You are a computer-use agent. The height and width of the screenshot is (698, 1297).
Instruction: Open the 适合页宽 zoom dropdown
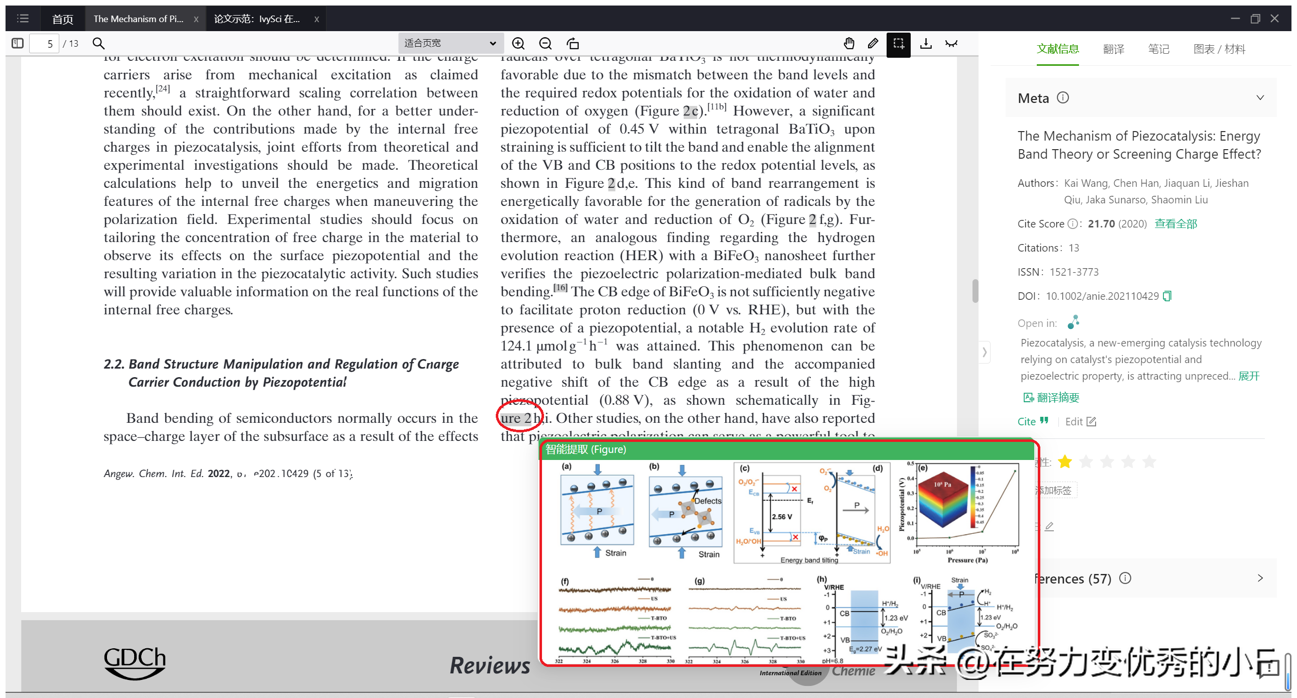coord(451,43)
